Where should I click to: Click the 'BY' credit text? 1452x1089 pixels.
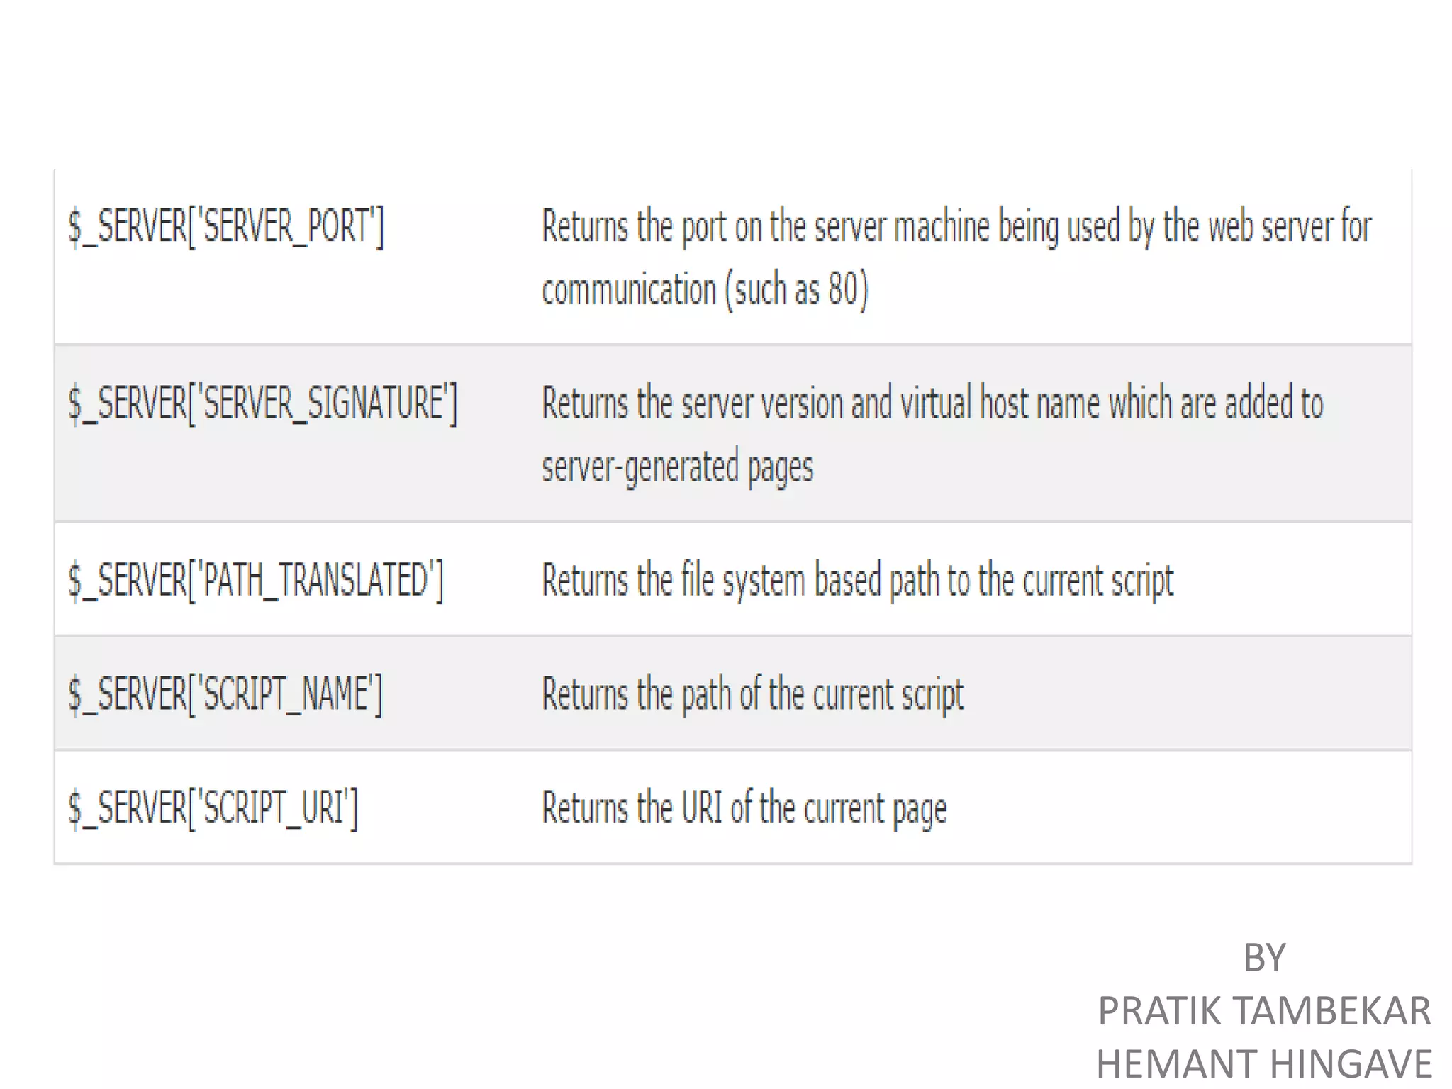(x=1264, y=958)
